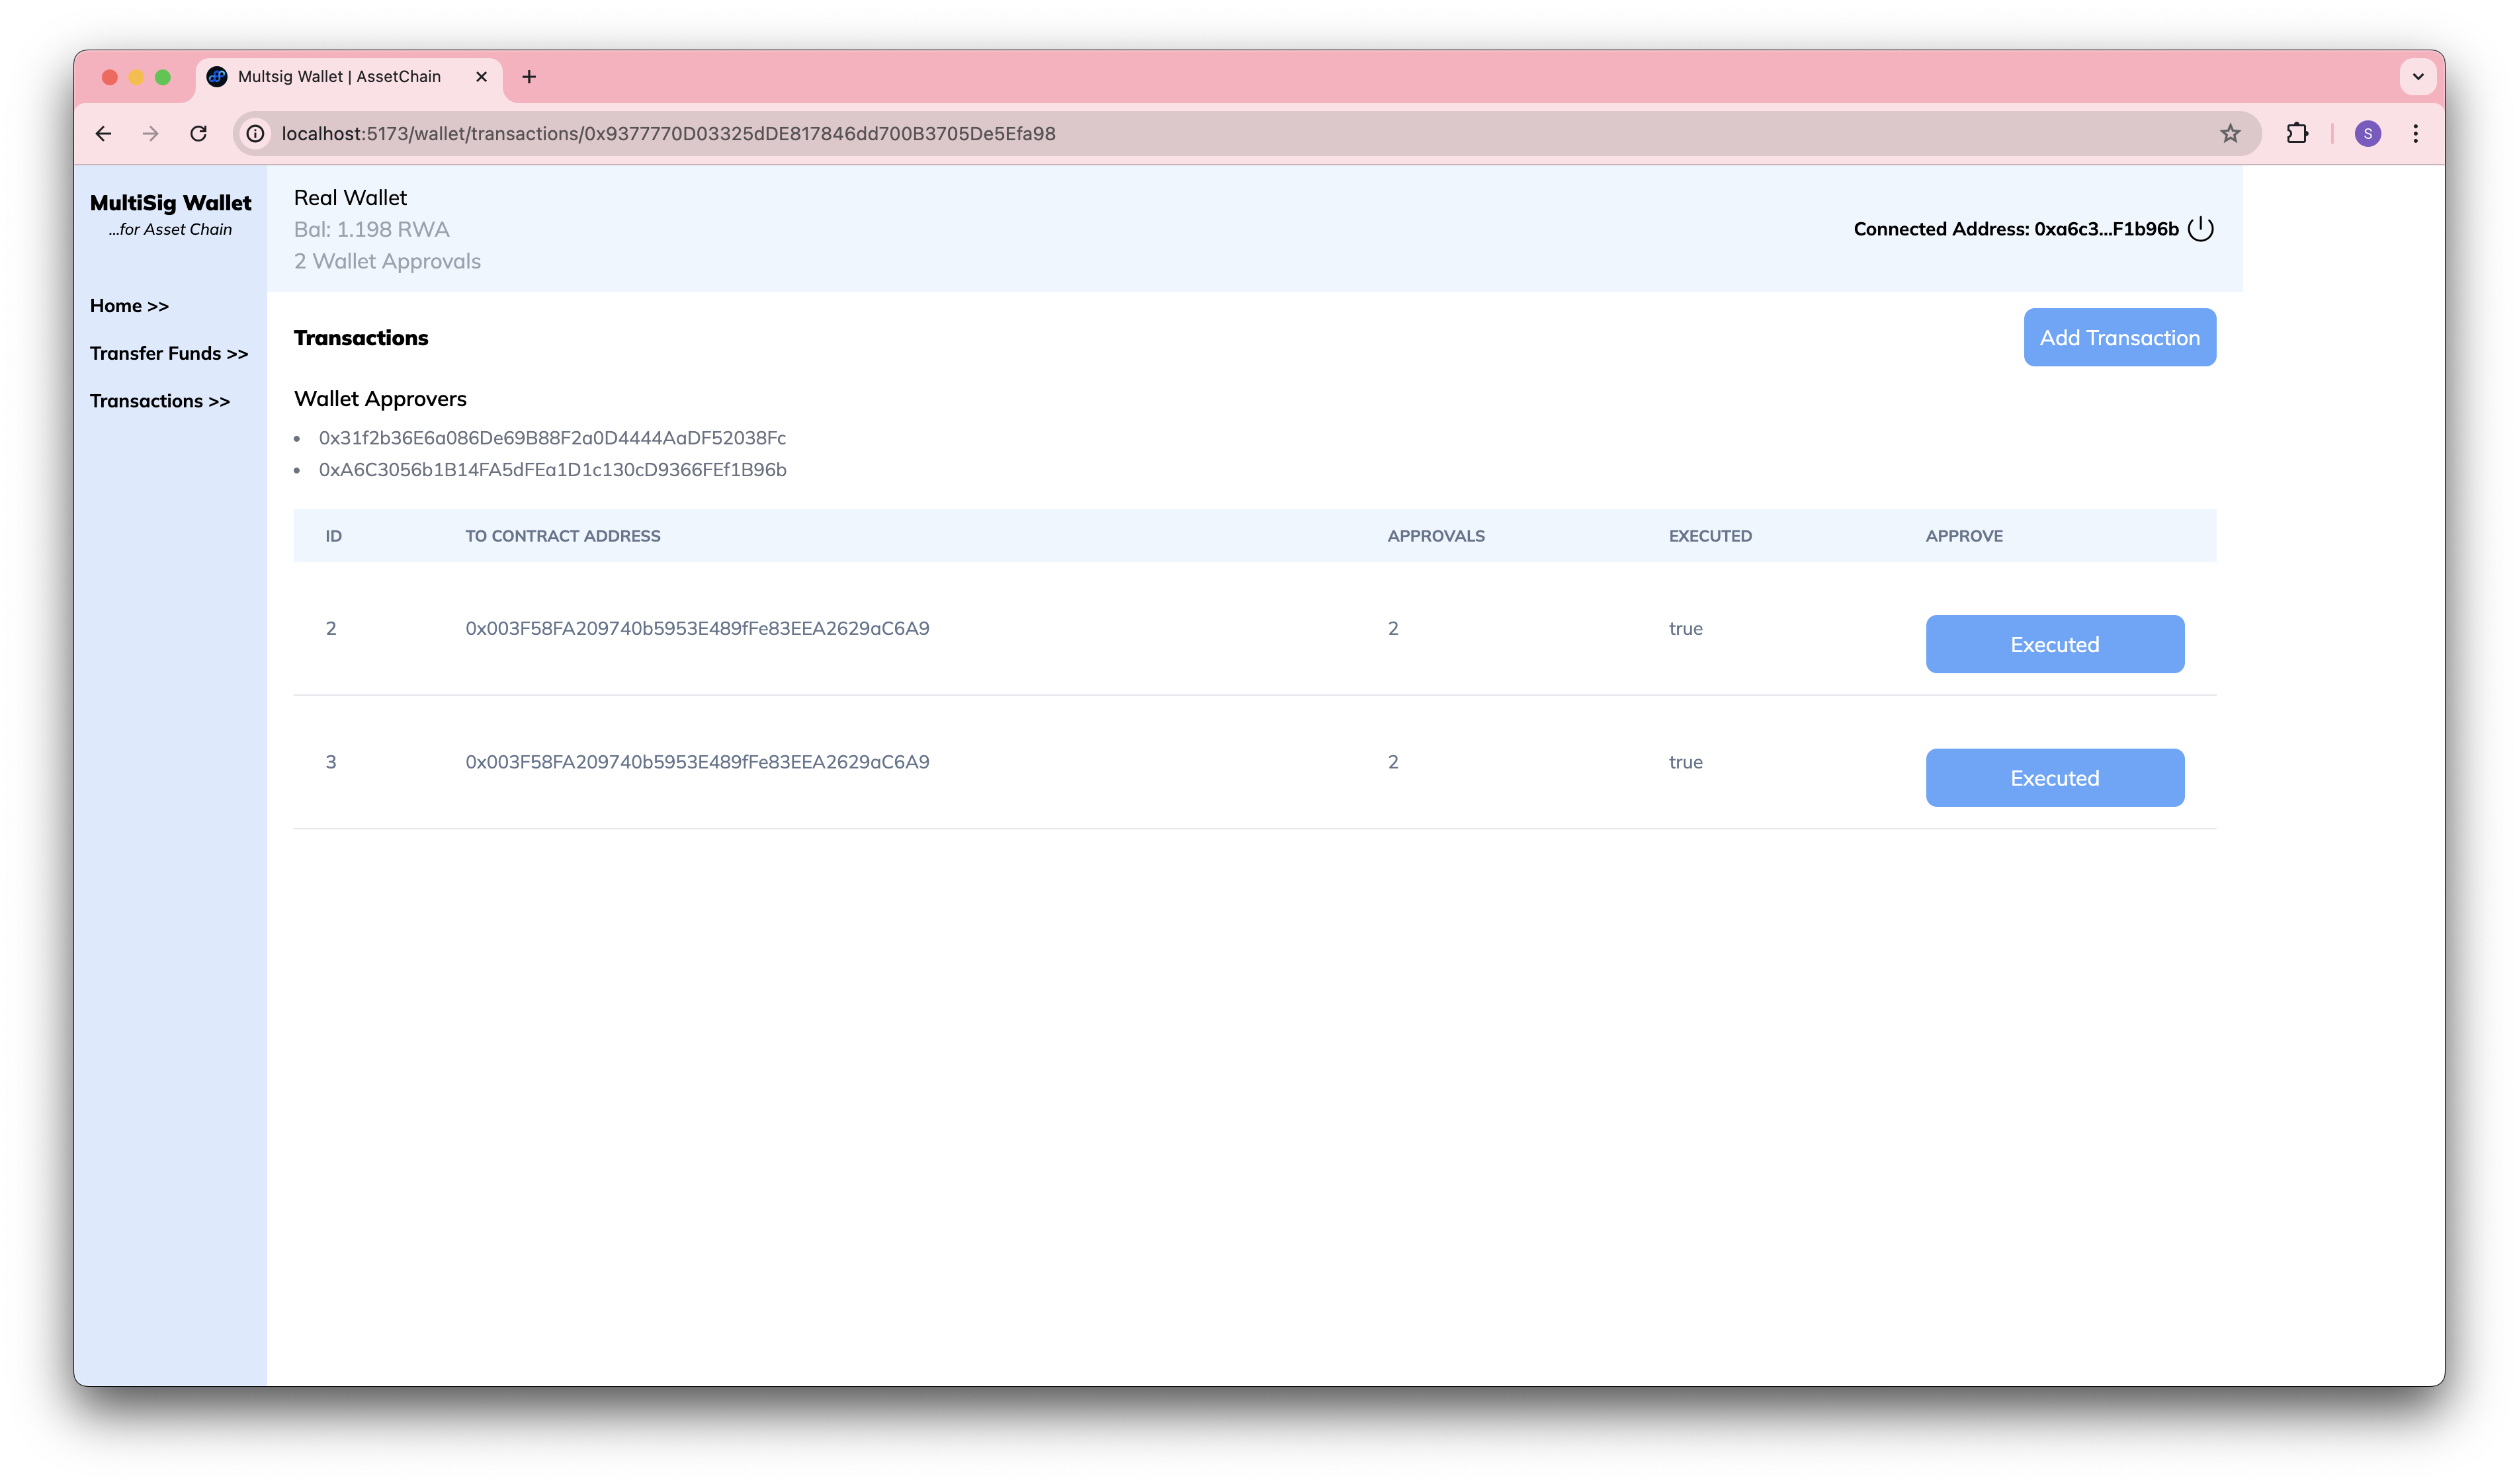Open the browser extensions puzzle icon
2519x1484 pixels.
click(2297, 134)
